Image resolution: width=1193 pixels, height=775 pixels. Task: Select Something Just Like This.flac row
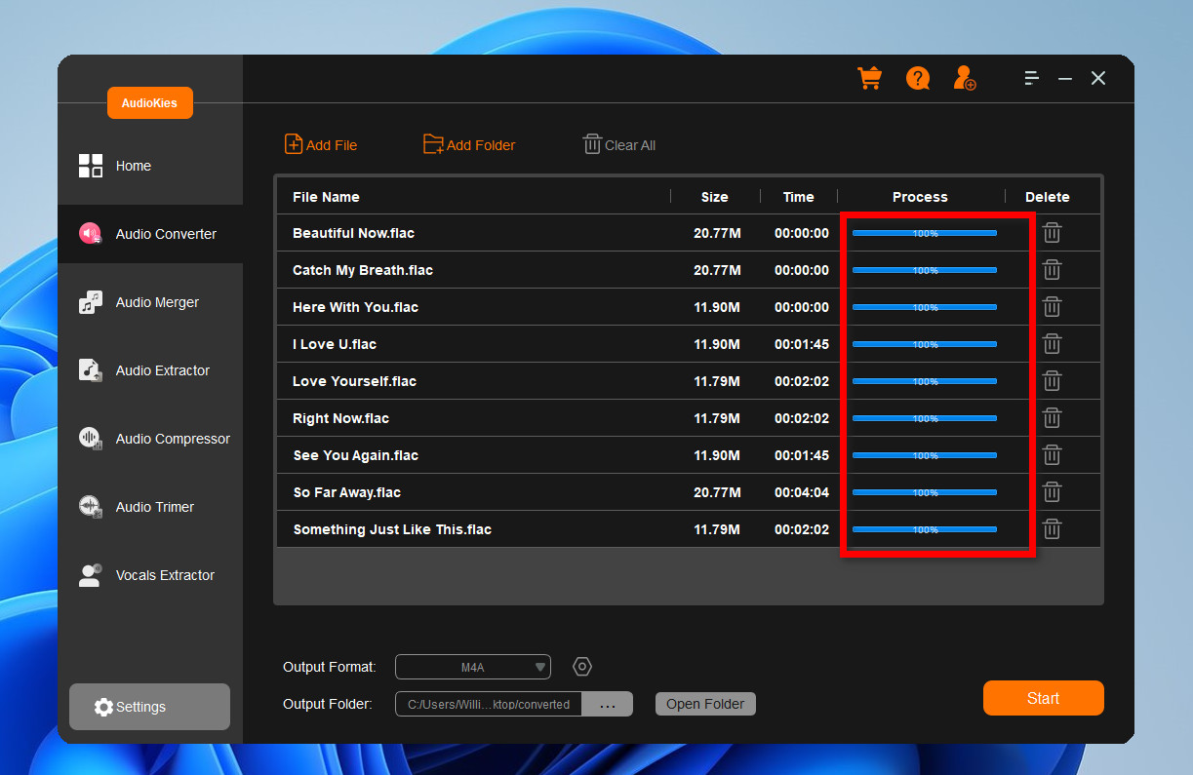pos(688,529)
